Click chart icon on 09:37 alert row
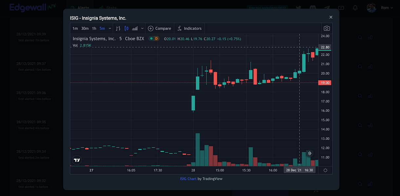The width and height of the screenshot is (400, 196). tap(370, 66)
